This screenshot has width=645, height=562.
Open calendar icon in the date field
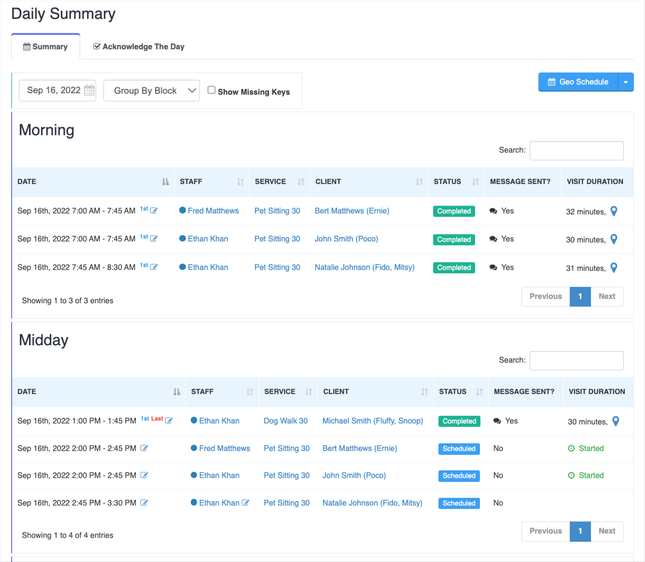click(x=89, y=90)
